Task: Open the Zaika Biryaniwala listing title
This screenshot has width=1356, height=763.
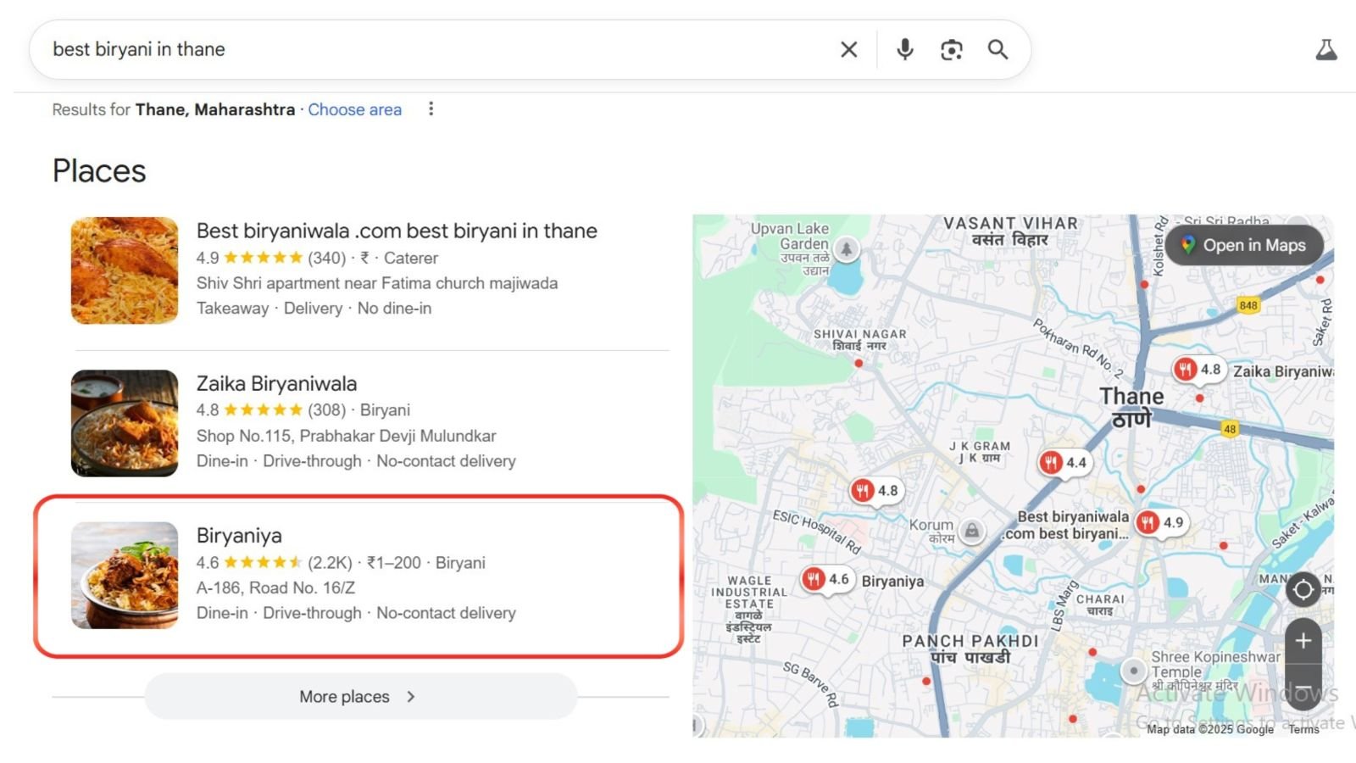Action: pos(276,383)
